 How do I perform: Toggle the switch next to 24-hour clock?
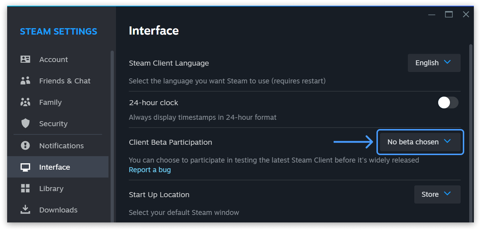(x=448, y=103)
